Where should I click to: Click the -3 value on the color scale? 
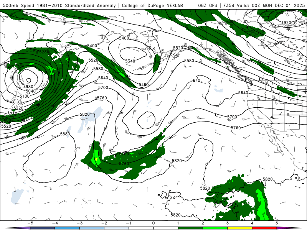(79, 223)
